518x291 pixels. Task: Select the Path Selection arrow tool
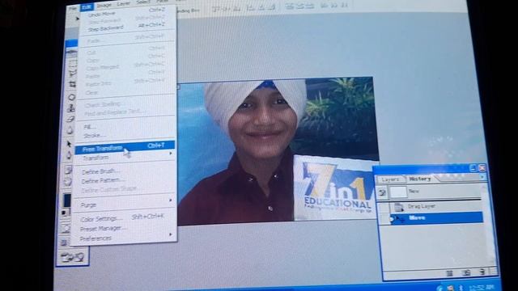(x=69, y=144)
